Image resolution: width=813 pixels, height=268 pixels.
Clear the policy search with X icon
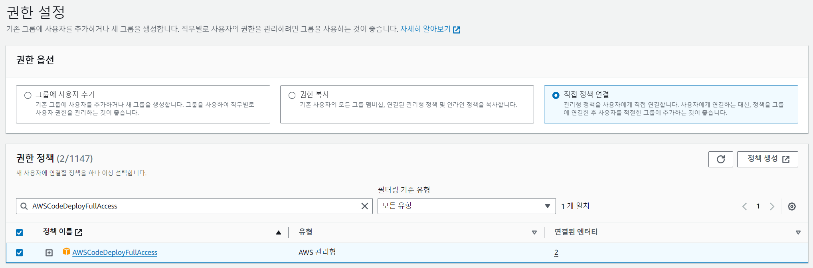364,206
